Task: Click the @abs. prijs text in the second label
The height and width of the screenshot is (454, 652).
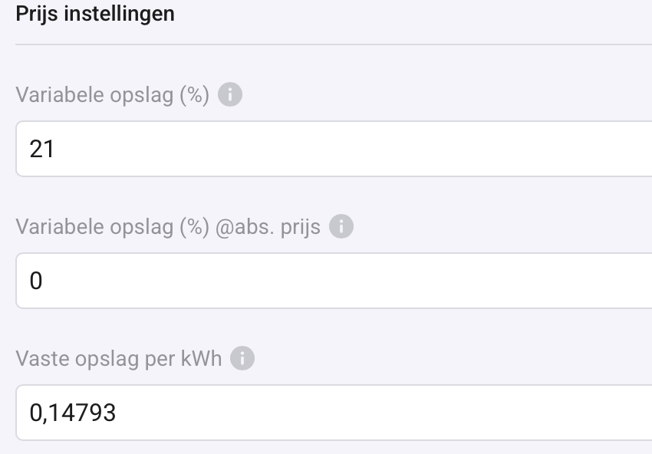Action: coord(268,228)
